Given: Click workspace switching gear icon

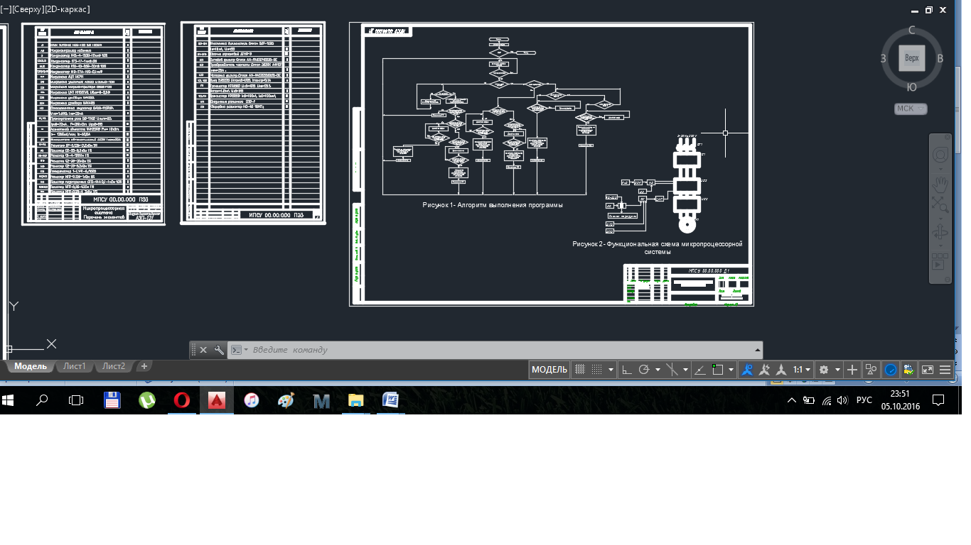Looking at the screenshot, I should click(x=823, y=370).
